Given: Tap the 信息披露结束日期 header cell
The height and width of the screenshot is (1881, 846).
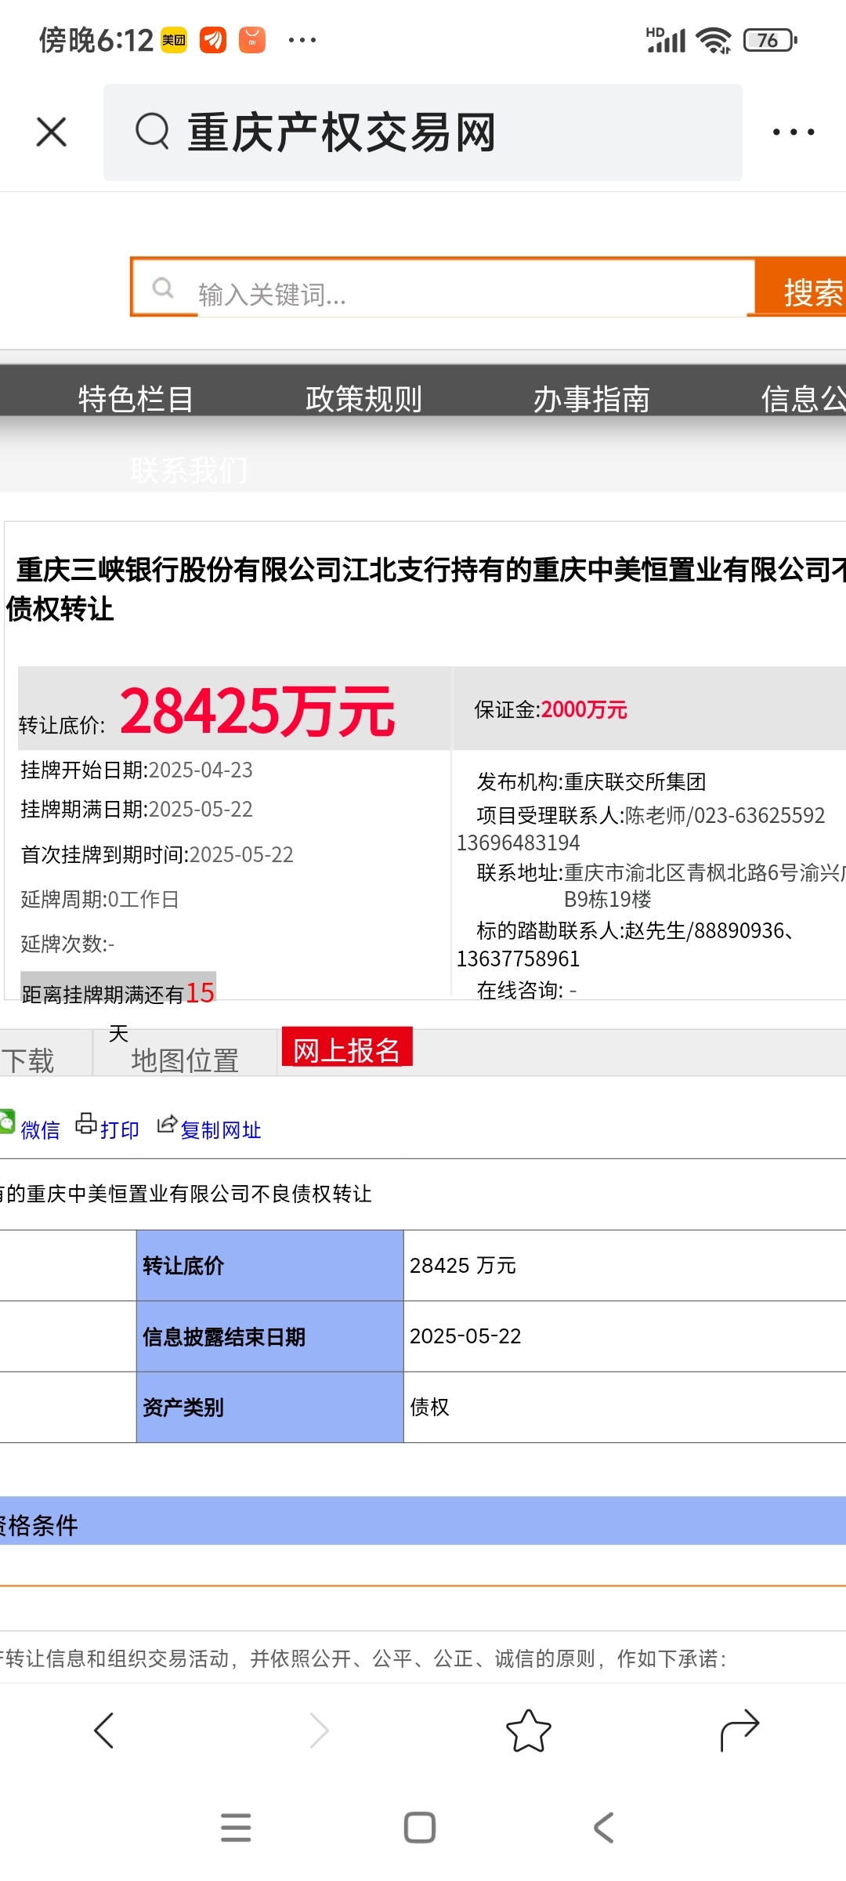Looking at the screenshot, I should point(270,1336).
